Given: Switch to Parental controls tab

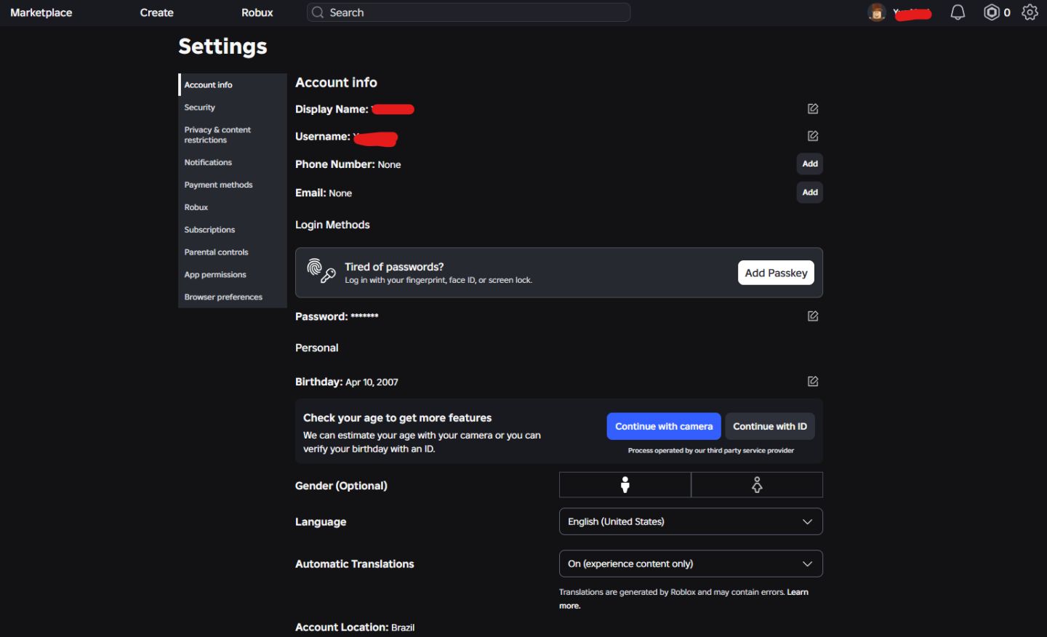Looking at the screenshot, I should pos(233,252).
